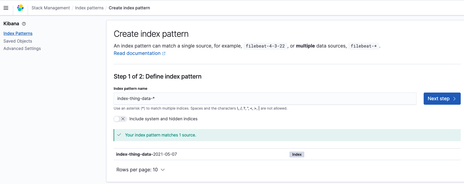The width and height of the screenshot is (464, 184).
Task: Click the Kibana help question-mark icon
Action: click(24, 24)
